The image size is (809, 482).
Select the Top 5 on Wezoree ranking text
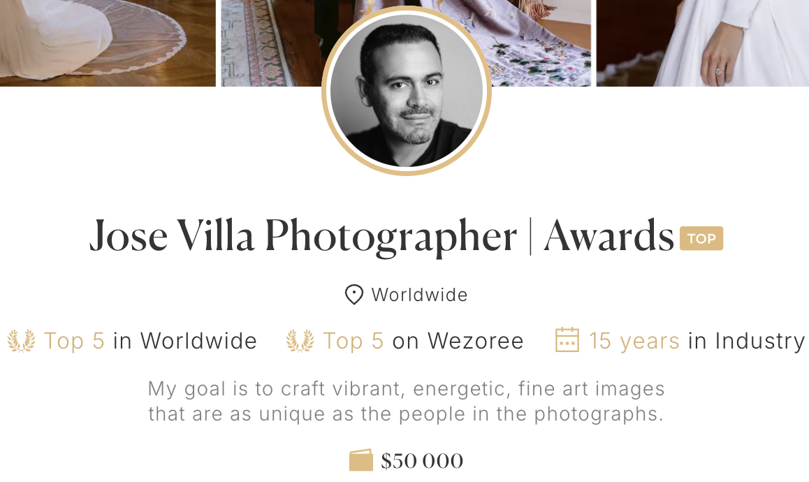coord(423,341)
